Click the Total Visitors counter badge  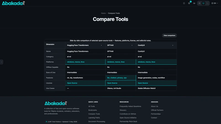click(x=61, y=122)
